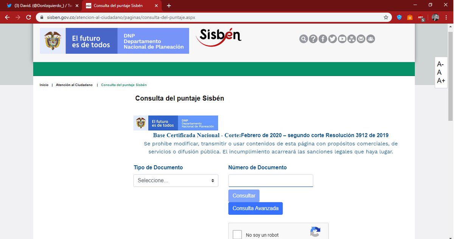454x239 pixels.
Task: Click the Base Certificada Nacional notice text
Action: point(271,135)
